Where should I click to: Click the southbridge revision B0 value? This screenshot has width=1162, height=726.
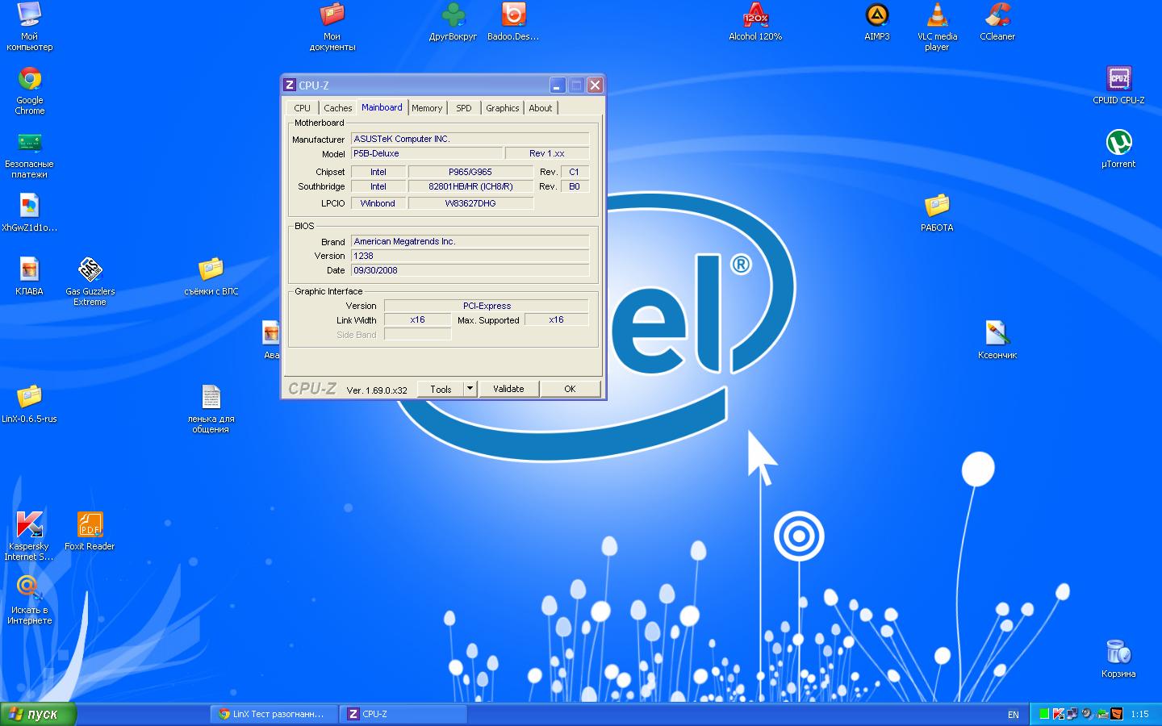575,186
